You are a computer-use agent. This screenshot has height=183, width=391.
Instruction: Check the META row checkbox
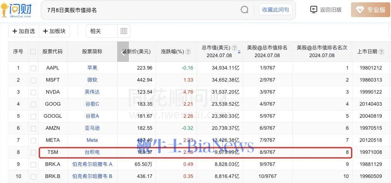click(x=33, y=140)
